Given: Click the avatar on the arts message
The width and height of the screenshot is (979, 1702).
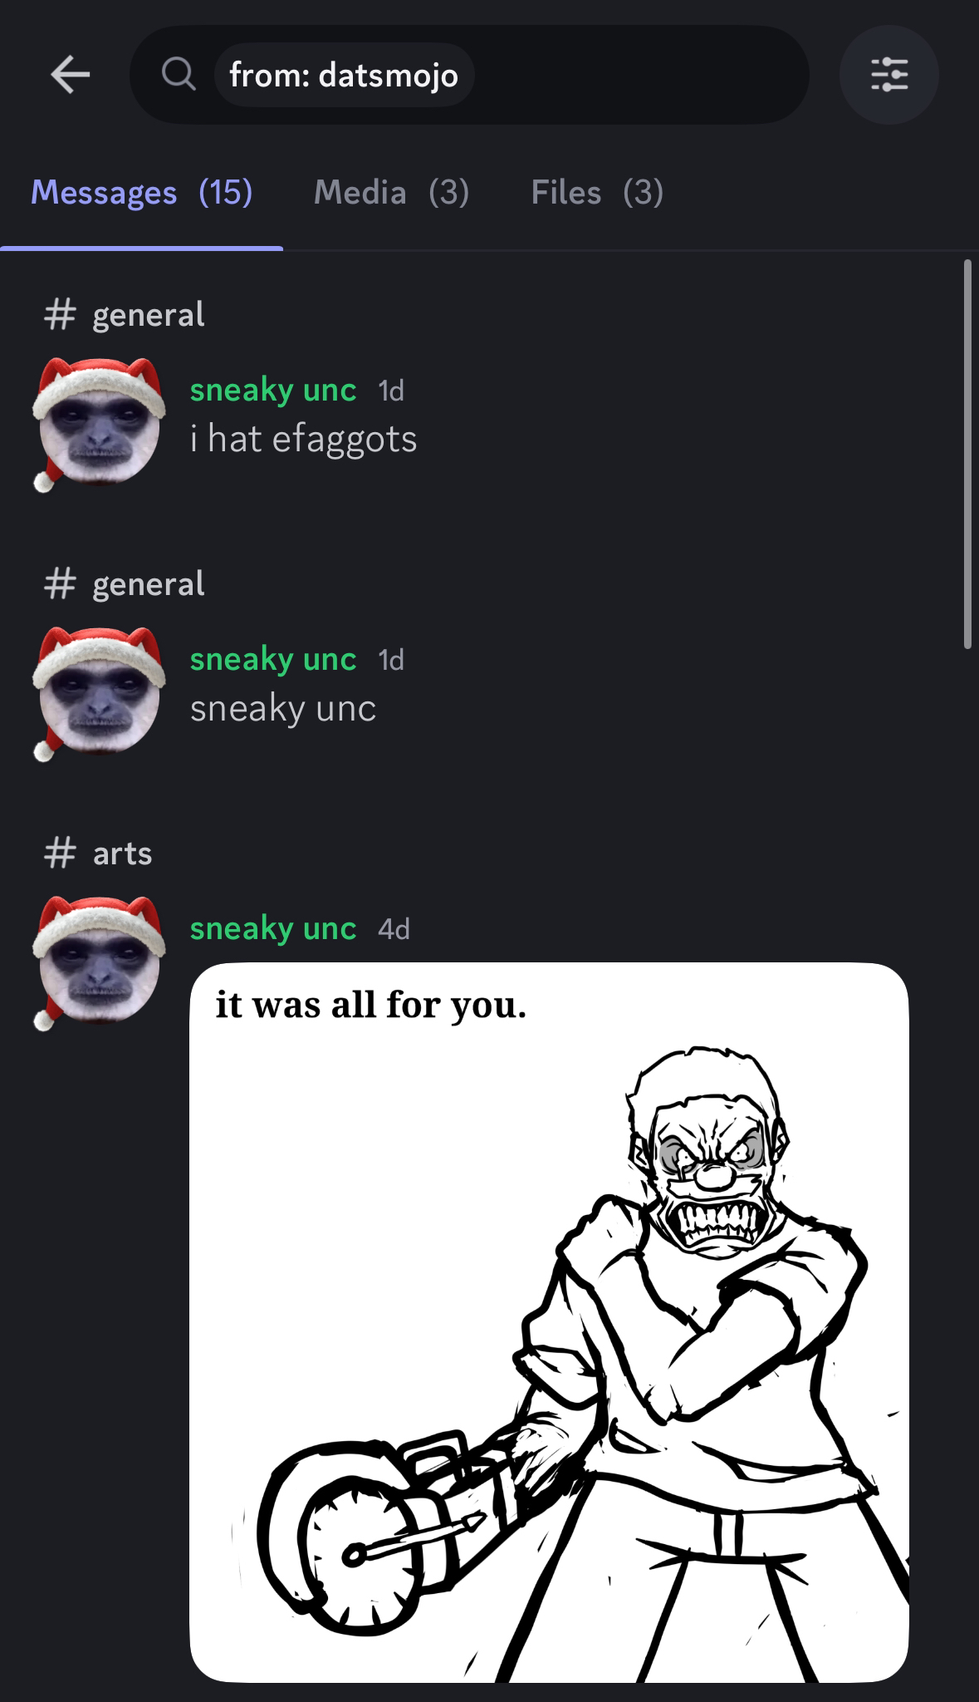Looking at the screenshot, I should coord(98,963).
